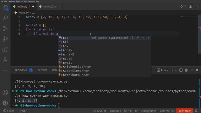Viewport: 201px width, 113px height.
Task: Click line number 1 in gutter
Action: pos(19,17)
